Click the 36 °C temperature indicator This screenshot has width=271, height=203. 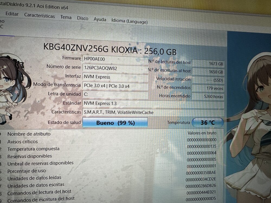click(208, 123)
